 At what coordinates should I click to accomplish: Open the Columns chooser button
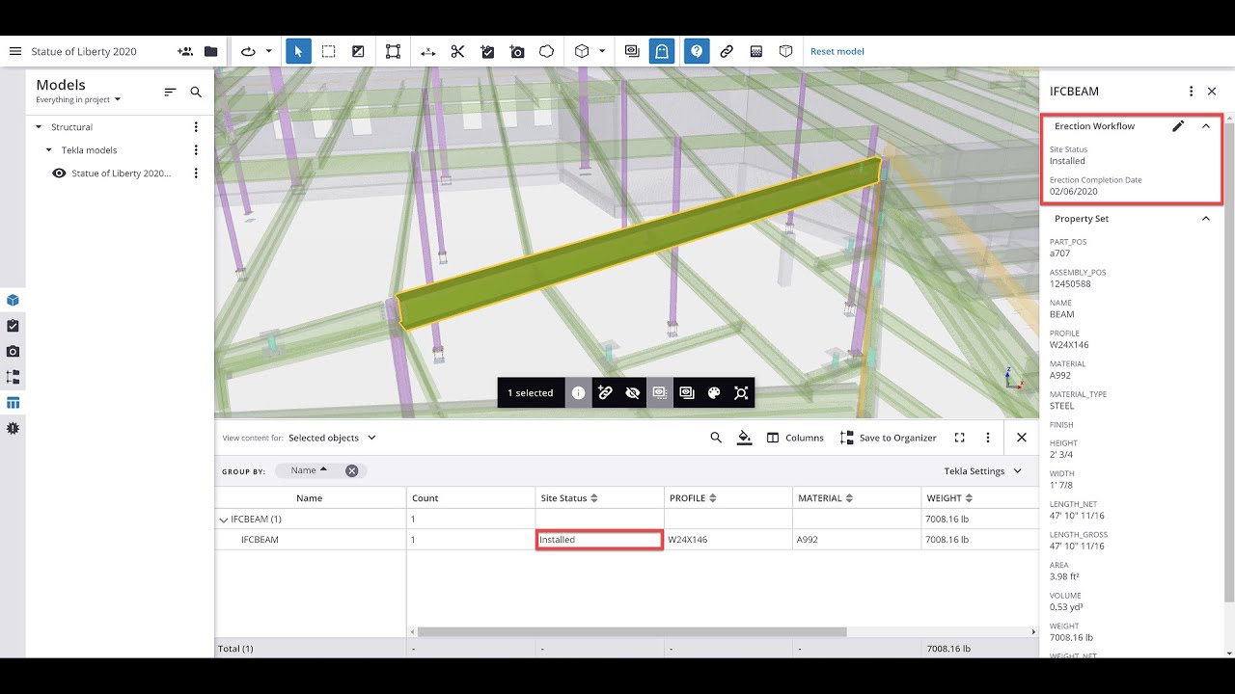click(x=795, y=438)
